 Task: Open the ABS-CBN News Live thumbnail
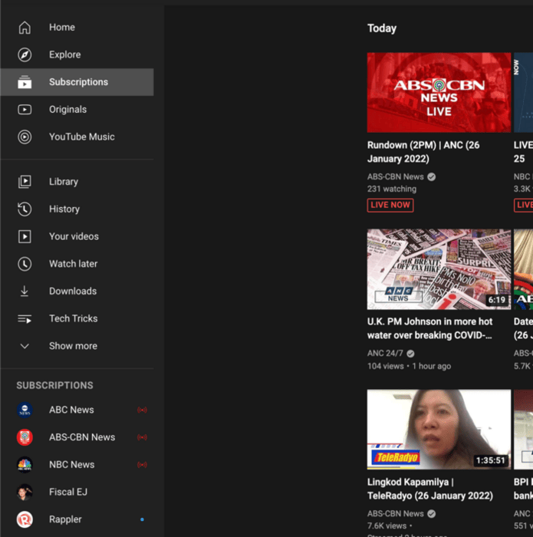[x=439, y=93]
